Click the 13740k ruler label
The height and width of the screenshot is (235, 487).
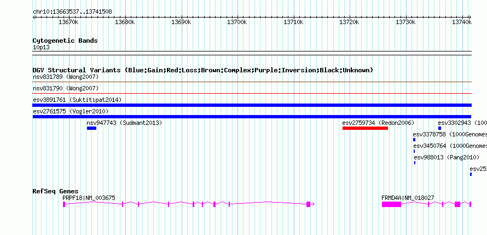(462, 22)
